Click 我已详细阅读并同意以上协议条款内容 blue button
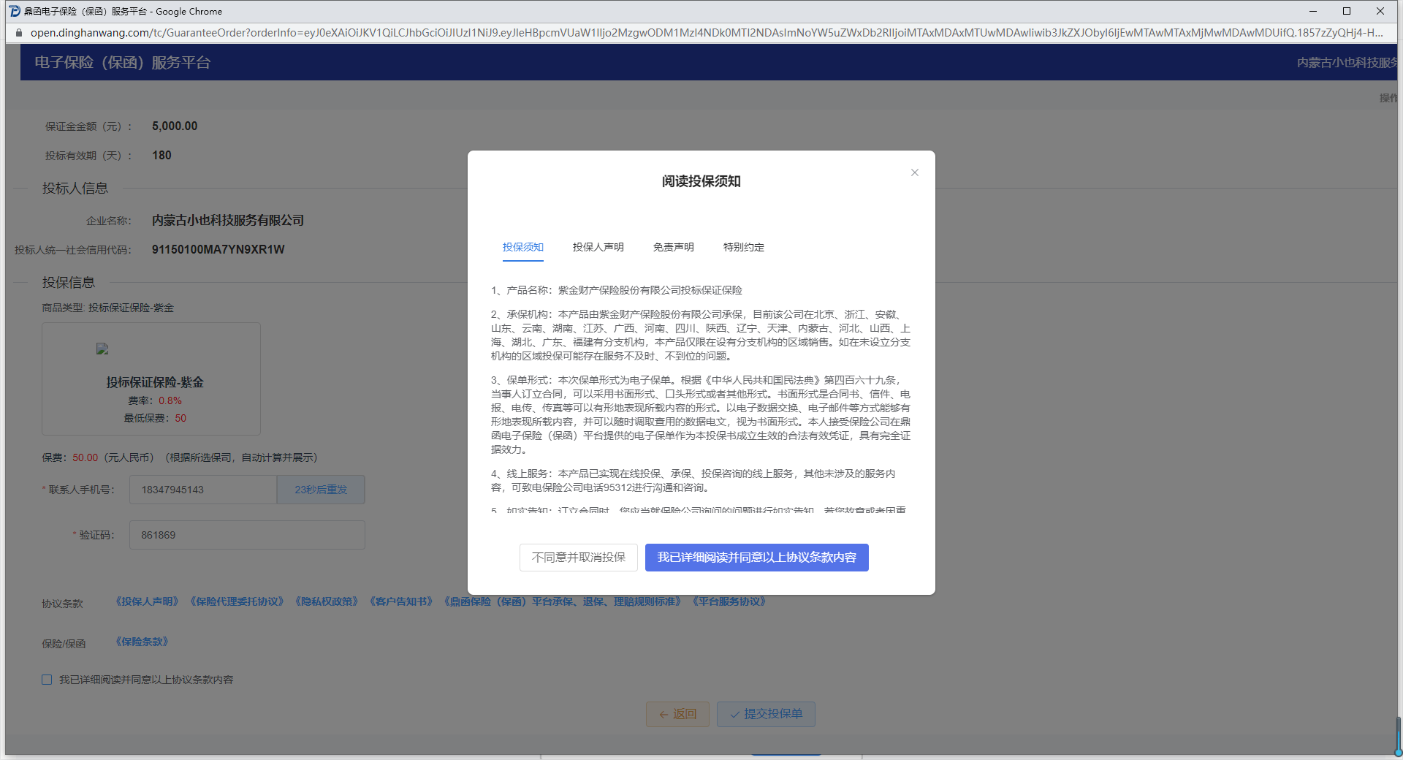 [x=756, y=558]
